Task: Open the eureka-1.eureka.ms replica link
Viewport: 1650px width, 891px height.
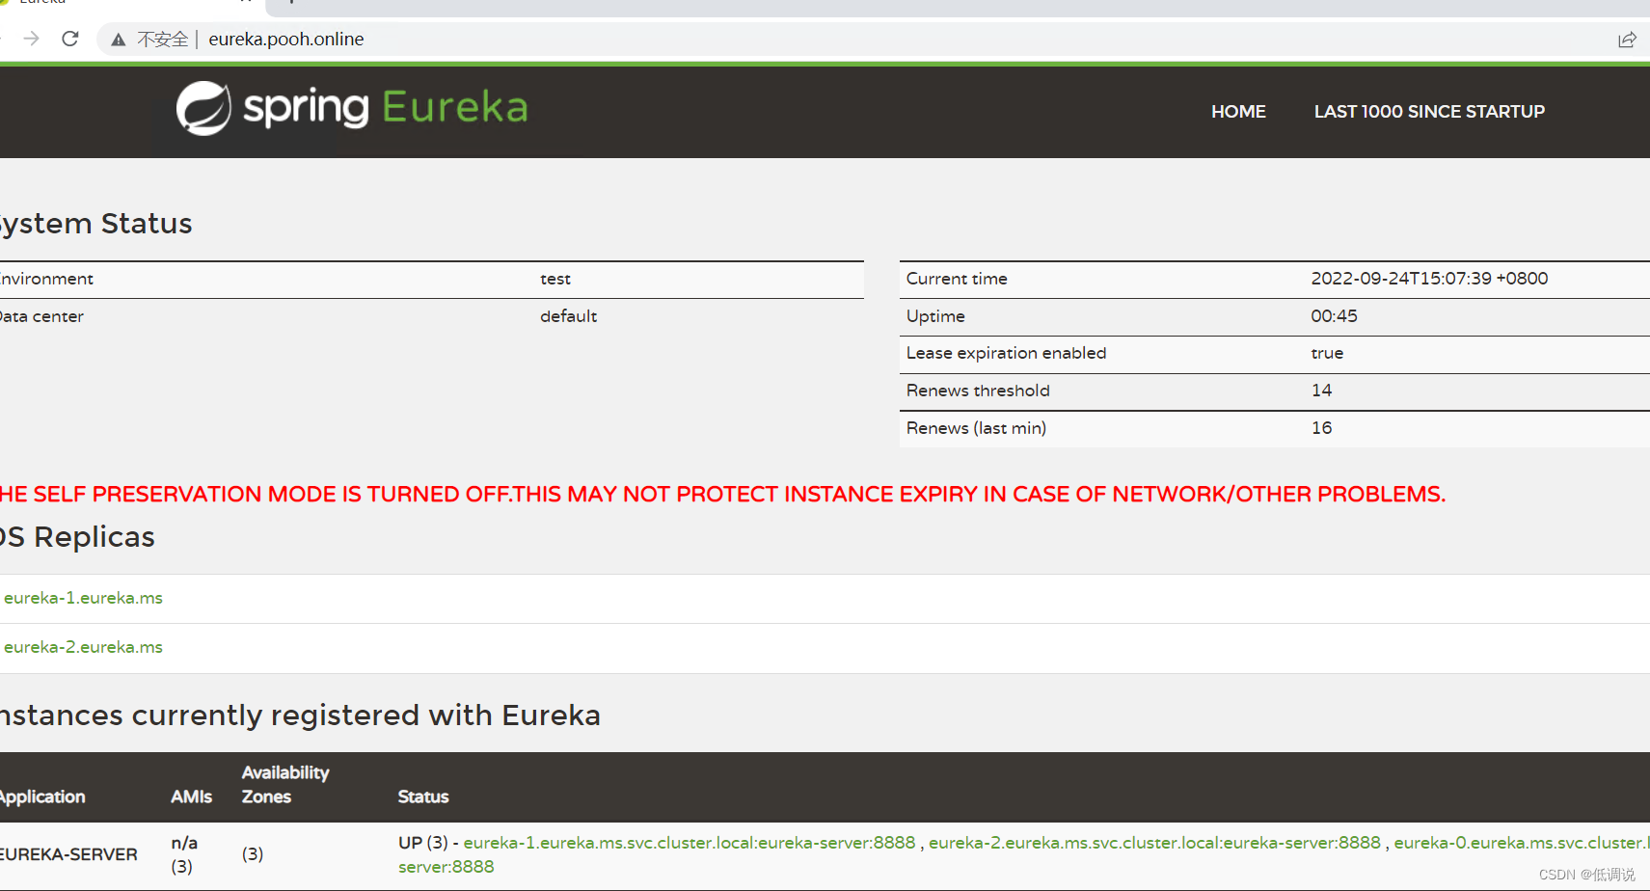Action: (83, 598)
